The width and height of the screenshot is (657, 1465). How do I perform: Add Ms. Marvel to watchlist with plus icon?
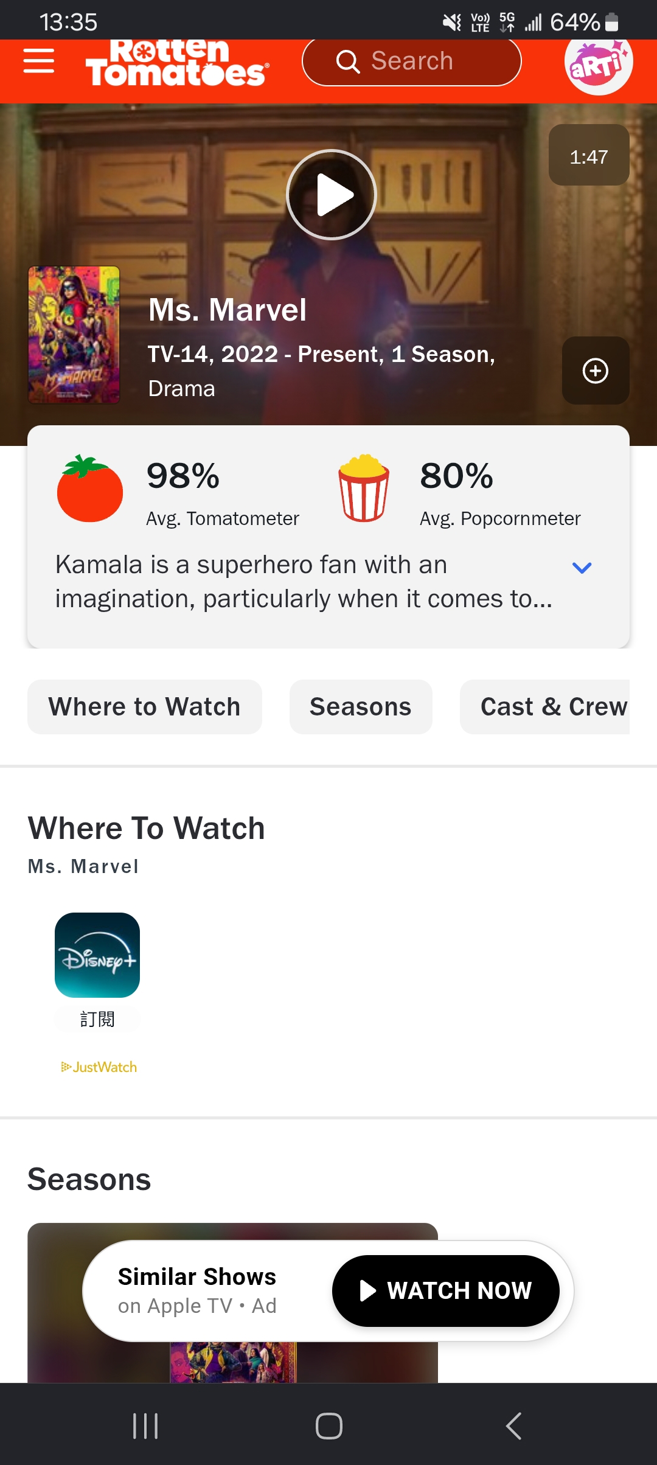[x=596, y=371]
